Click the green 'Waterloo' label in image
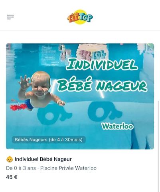 [117, 126]
